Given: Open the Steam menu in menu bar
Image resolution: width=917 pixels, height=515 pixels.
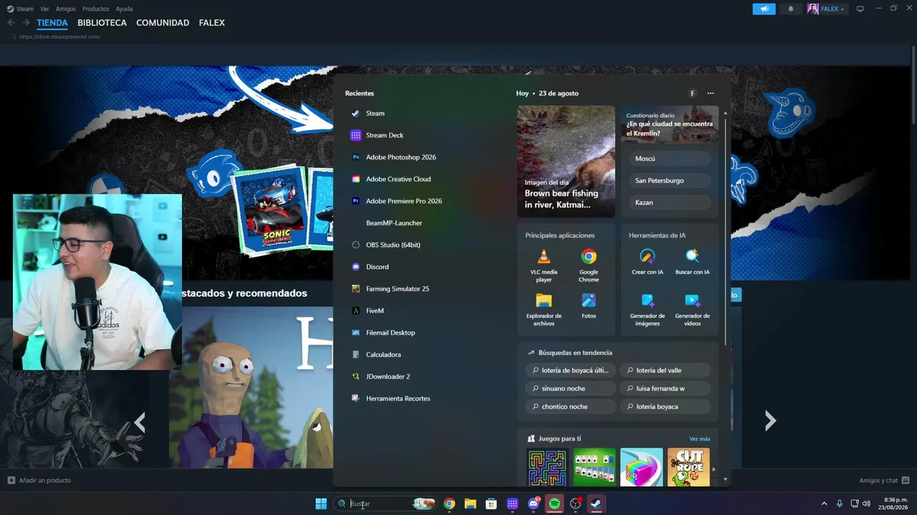Looking at the screenshot, I should (24, 9).
